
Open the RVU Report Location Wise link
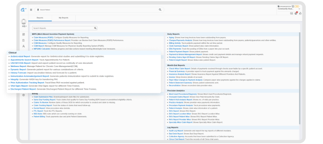point(180,114)
